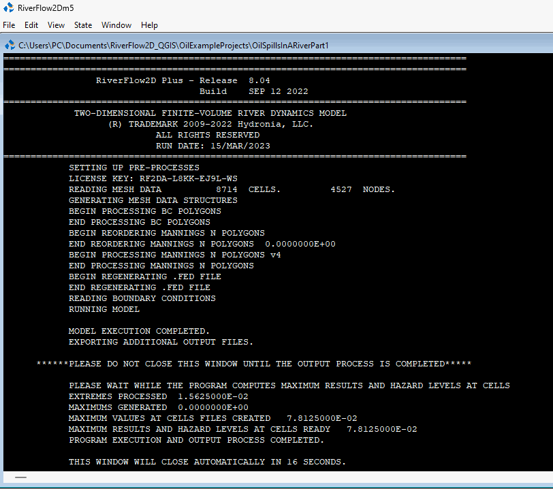This screenshot has height=489, width=553.
Task: Click the 'MODEL EXECUTION COMPLETED.' line
Action: tap(140, 331)
